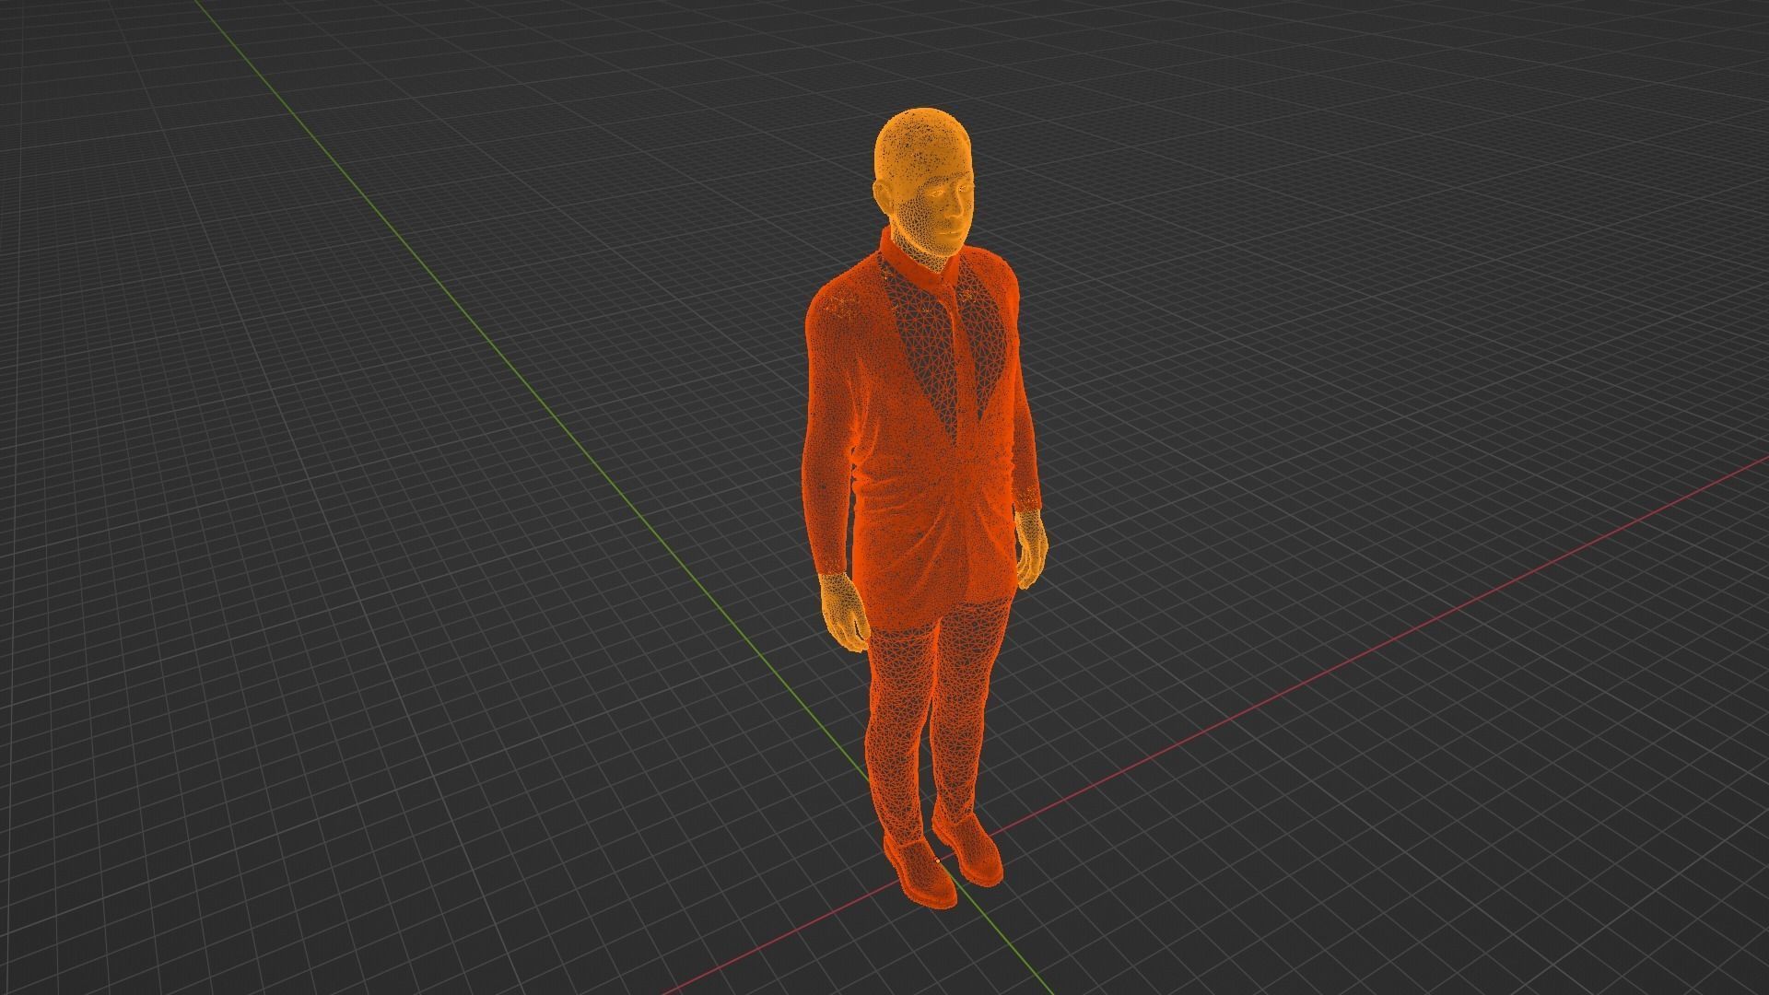Click the figure's lower hand beside hip

846,612
